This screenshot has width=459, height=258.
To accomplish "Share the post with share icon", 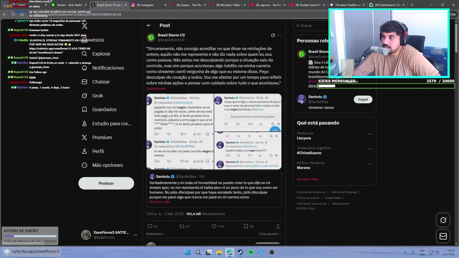I will (x=278, y=226).
